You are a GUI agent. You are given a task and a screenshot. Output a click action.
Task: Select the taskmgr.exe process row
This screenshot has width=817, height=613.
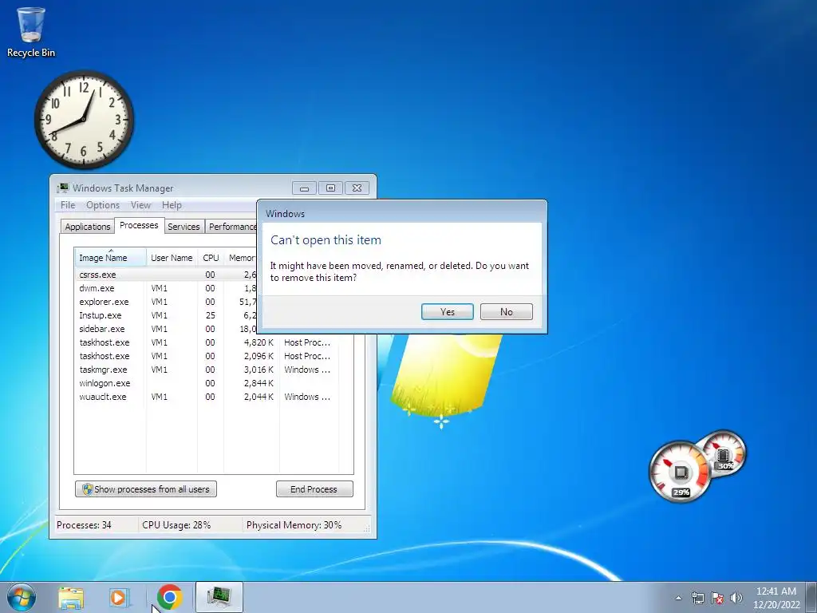207,370
